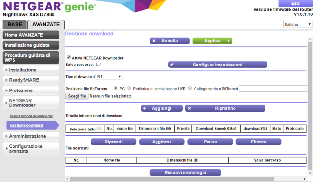Open Impostazioni downloader link
Image resolution: width=313 pixels, height=182 pixels.
point(31,116)
